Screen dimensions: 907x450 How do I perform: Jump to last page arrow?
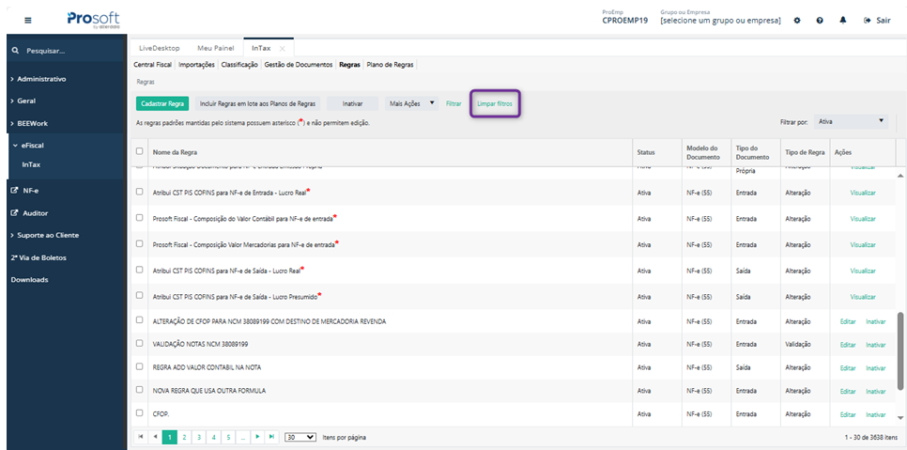(271, 437)
